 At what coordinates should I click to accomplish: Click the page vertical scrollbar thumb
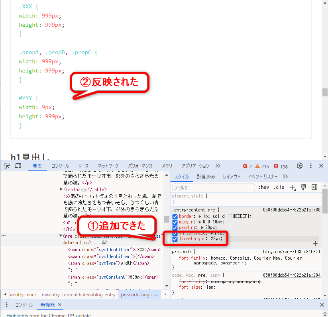click(x=325, y=92)
